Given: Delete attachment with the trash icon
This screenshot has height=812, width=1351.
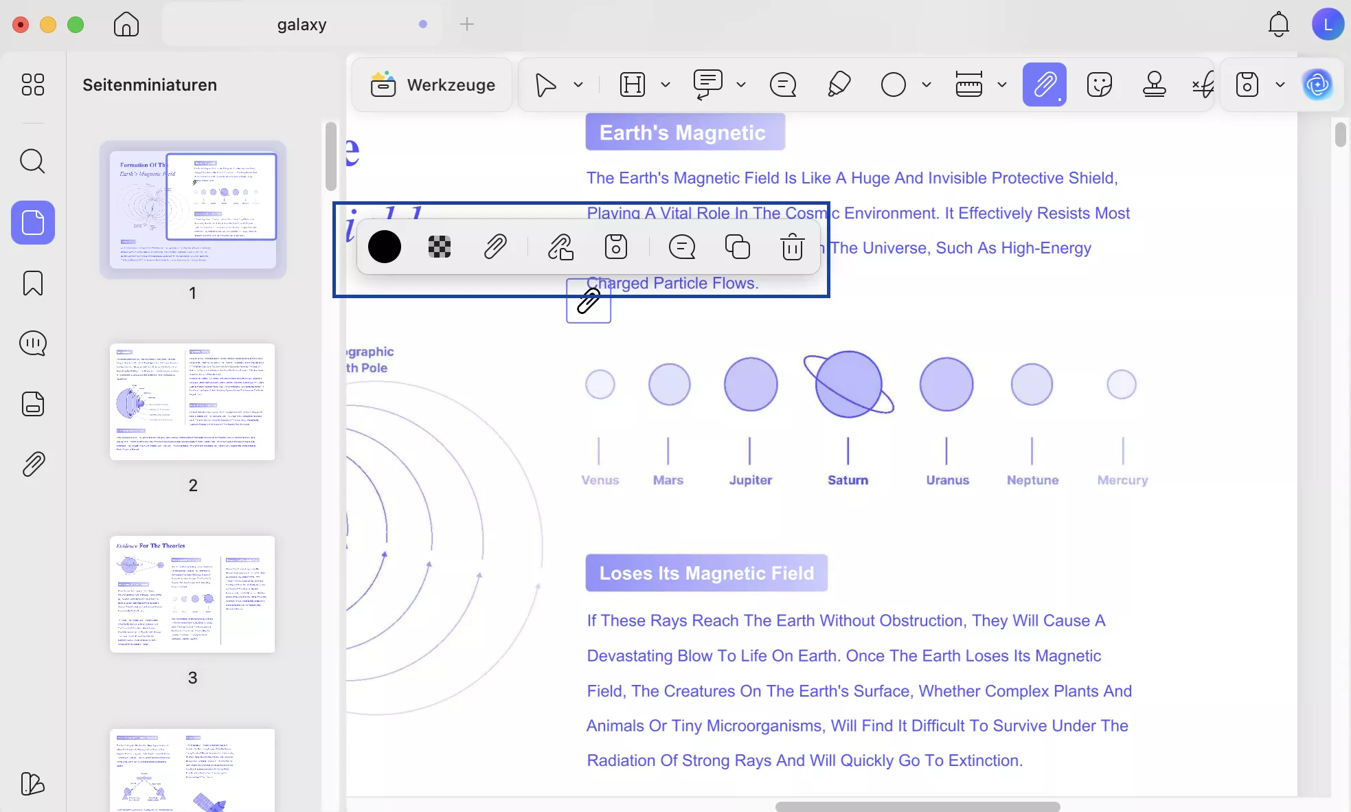Looking at the screenshot, I should (x=792, y=247).
